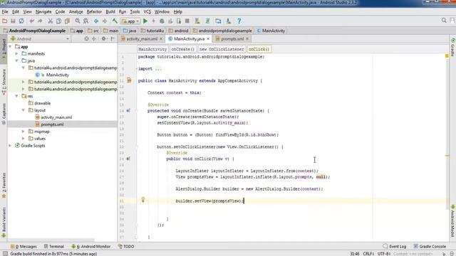The width and height of the screenshot is (456, 256).
Task: Collapse the java folder node
Action: [16, 60]
